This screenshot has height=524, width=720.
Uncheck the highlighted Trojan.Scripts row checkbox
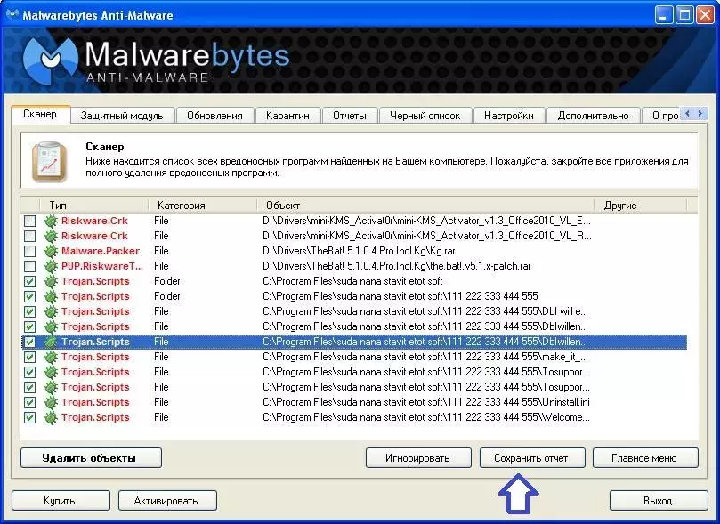pyautogui.click(x=30, y=342)
